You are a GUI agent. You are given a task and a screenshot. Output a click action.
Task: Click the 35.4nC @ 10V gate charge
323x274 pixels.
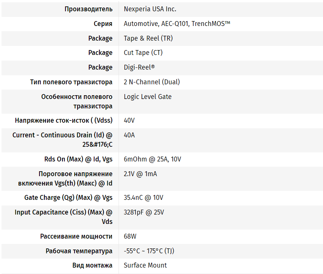143,198
